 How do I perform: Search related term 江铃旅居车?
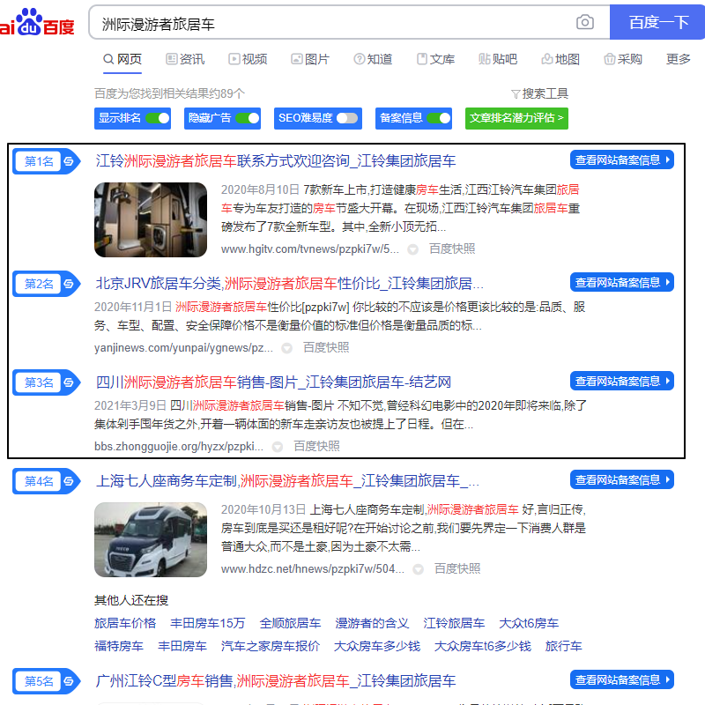(x=454, y=623)
